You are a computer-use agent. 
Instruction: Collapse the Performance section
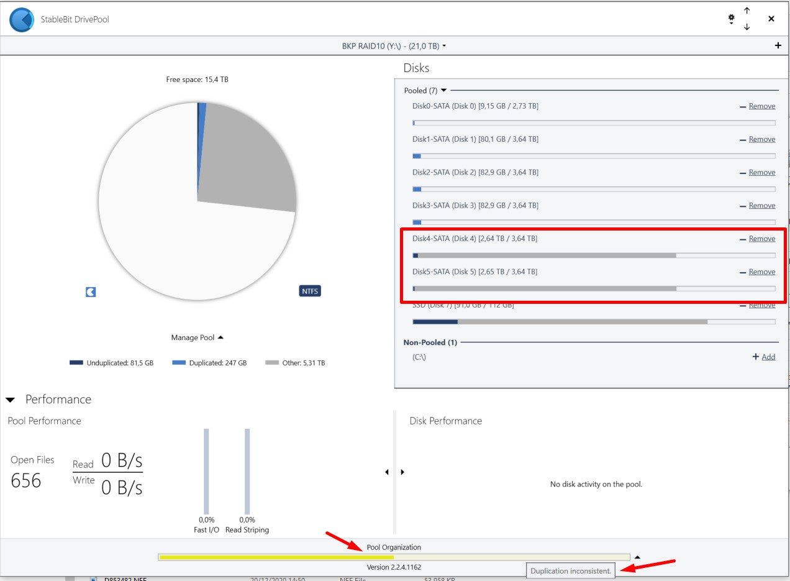(10, 400)
